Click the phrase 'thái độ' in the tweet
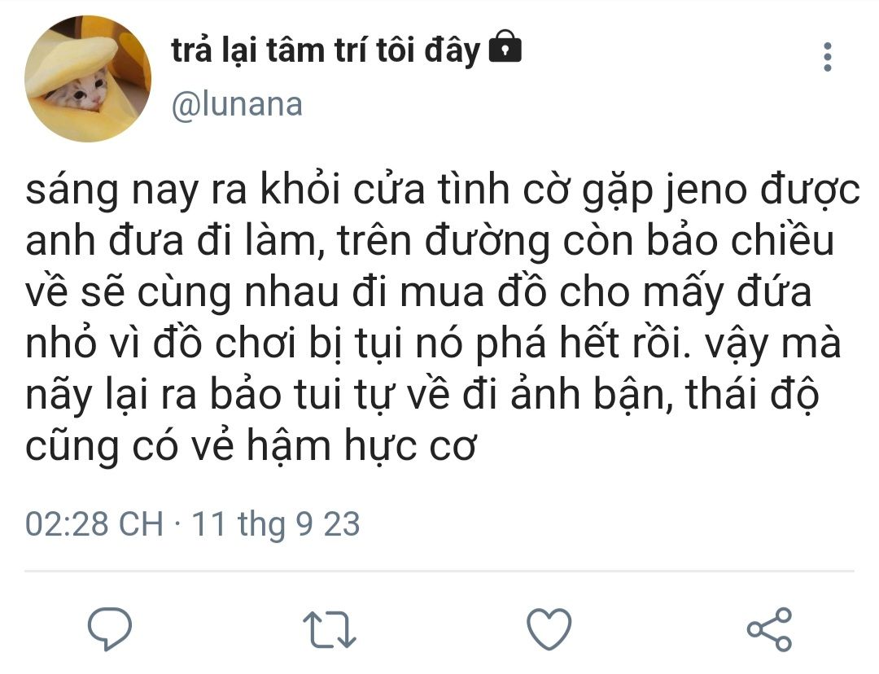This screenshot has height=674, width=879. point(752,396)
